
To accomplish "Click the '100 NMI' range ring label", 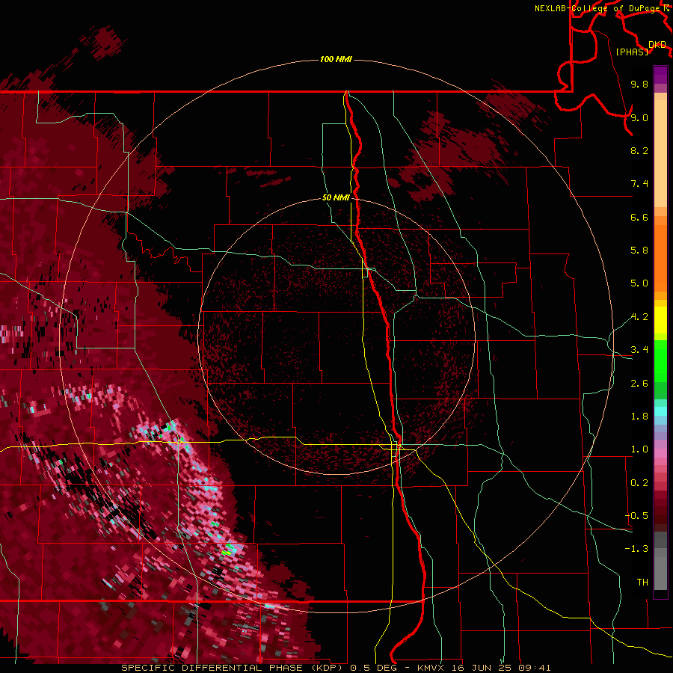I will coord(336,59).
